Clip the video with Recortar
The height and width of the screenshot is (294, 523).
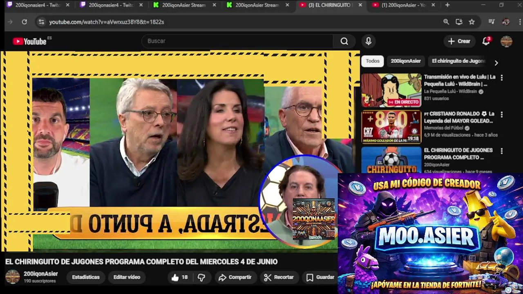coord(279,277)
